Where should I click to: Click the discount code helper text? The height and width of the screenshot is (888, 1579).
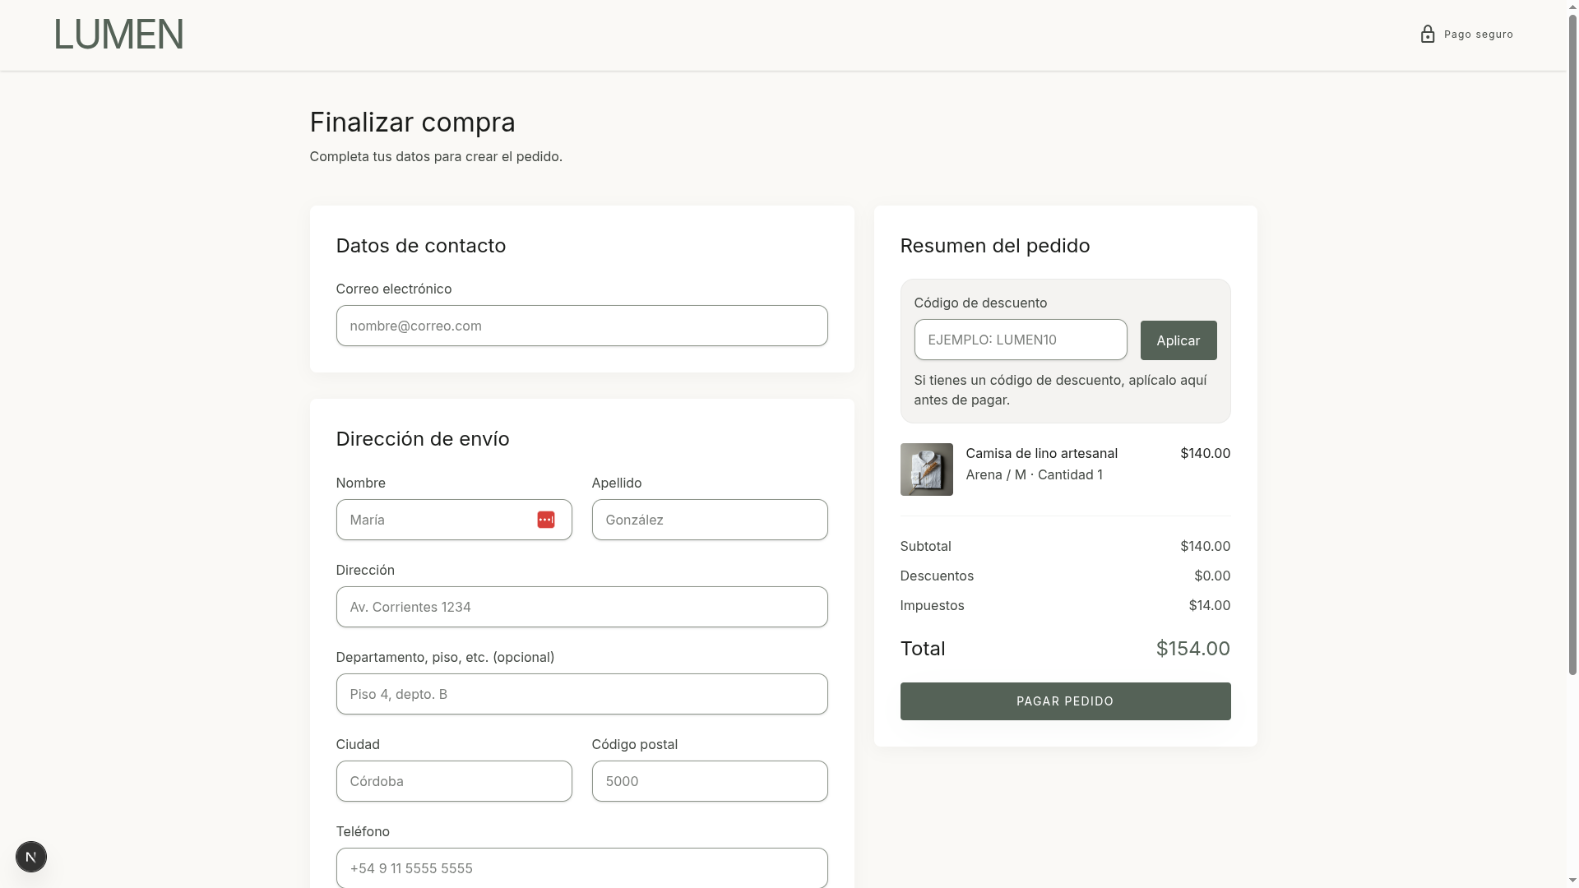coord(1060,390)
